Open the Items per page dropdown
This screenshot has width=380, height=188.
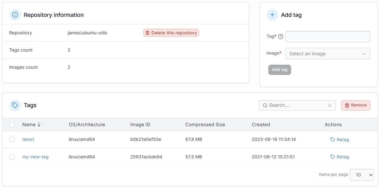point(362,175)
